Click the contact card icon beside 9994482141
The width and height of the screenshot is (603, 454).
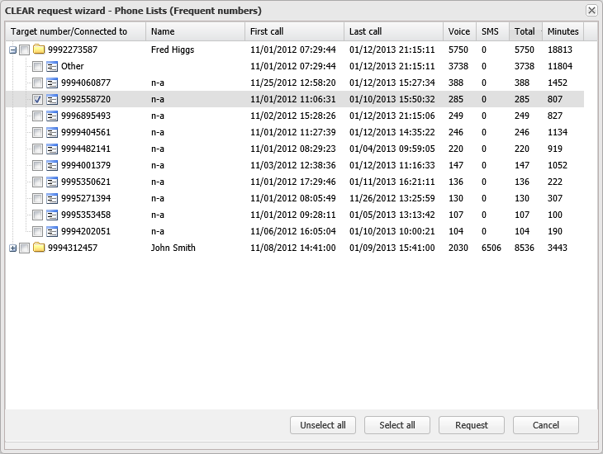point(52,149)
